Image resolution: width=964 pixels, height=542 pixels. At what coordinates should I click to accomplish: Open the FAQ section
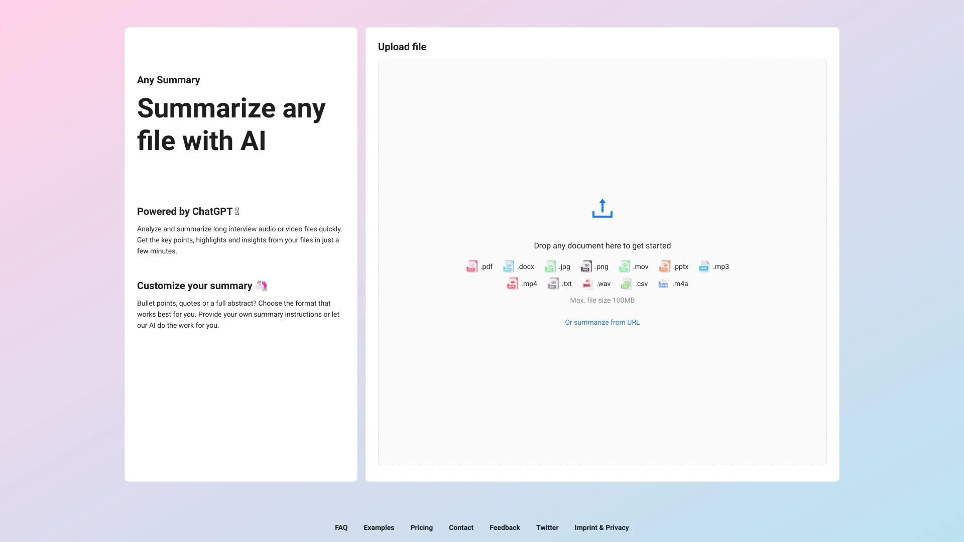pyautogui.click(x=341, y=527)
